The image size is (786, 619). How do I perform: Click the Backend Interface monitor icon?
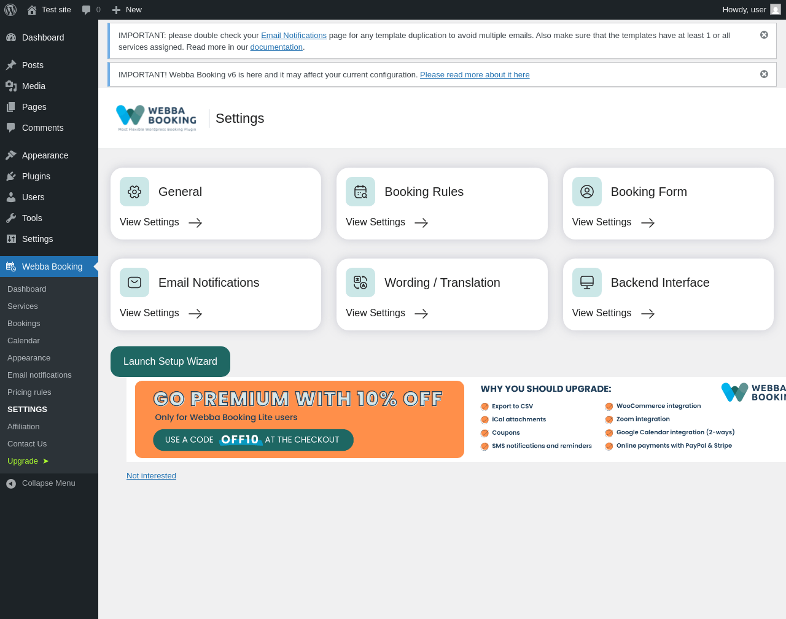[587, 282]
